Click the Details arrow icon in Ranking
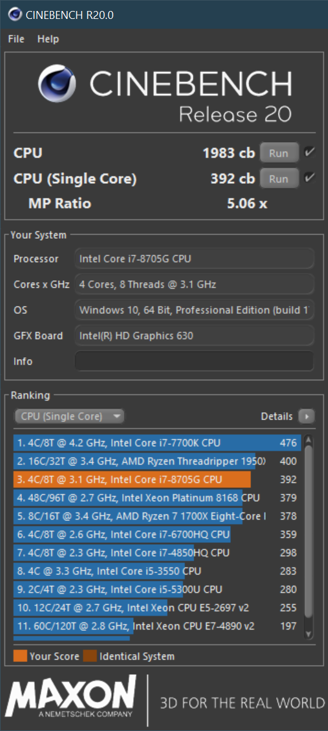The width and height of the screenshot is (328, 731). click(307, 416)
